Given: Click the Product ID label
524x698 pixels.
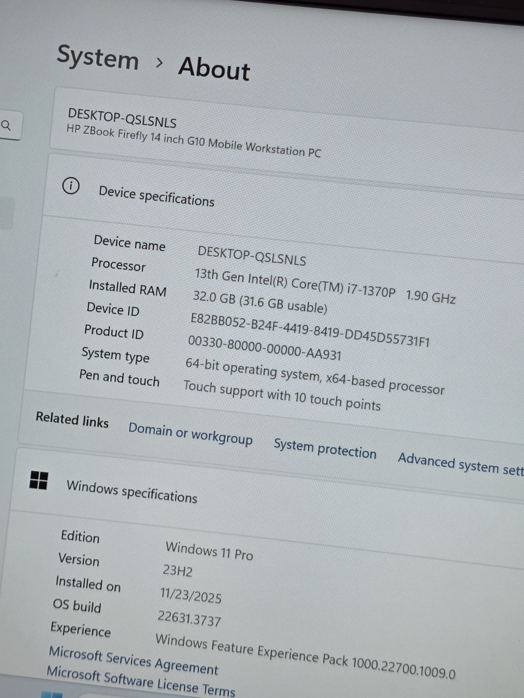Looking at the screenshot, I should tap(114, 332).
